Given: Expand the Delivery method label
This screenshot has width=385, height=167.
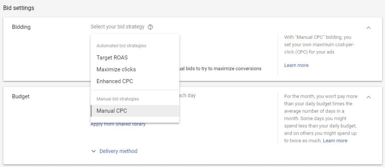Looking at the screenshot, I should pos(118,151).
